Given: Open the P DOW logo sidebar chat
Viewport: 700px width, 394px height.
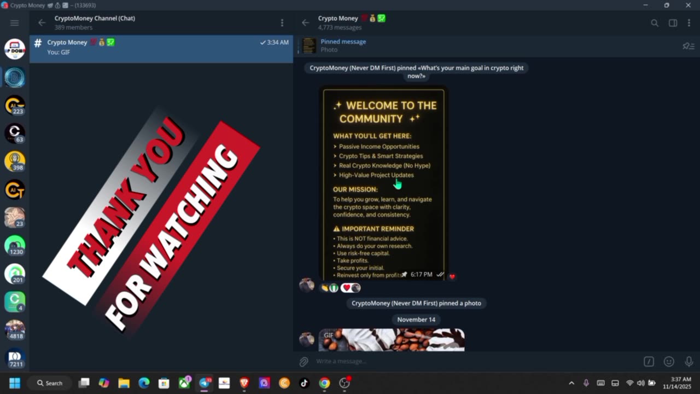Looking at the screenshot, I should point(15,49).
